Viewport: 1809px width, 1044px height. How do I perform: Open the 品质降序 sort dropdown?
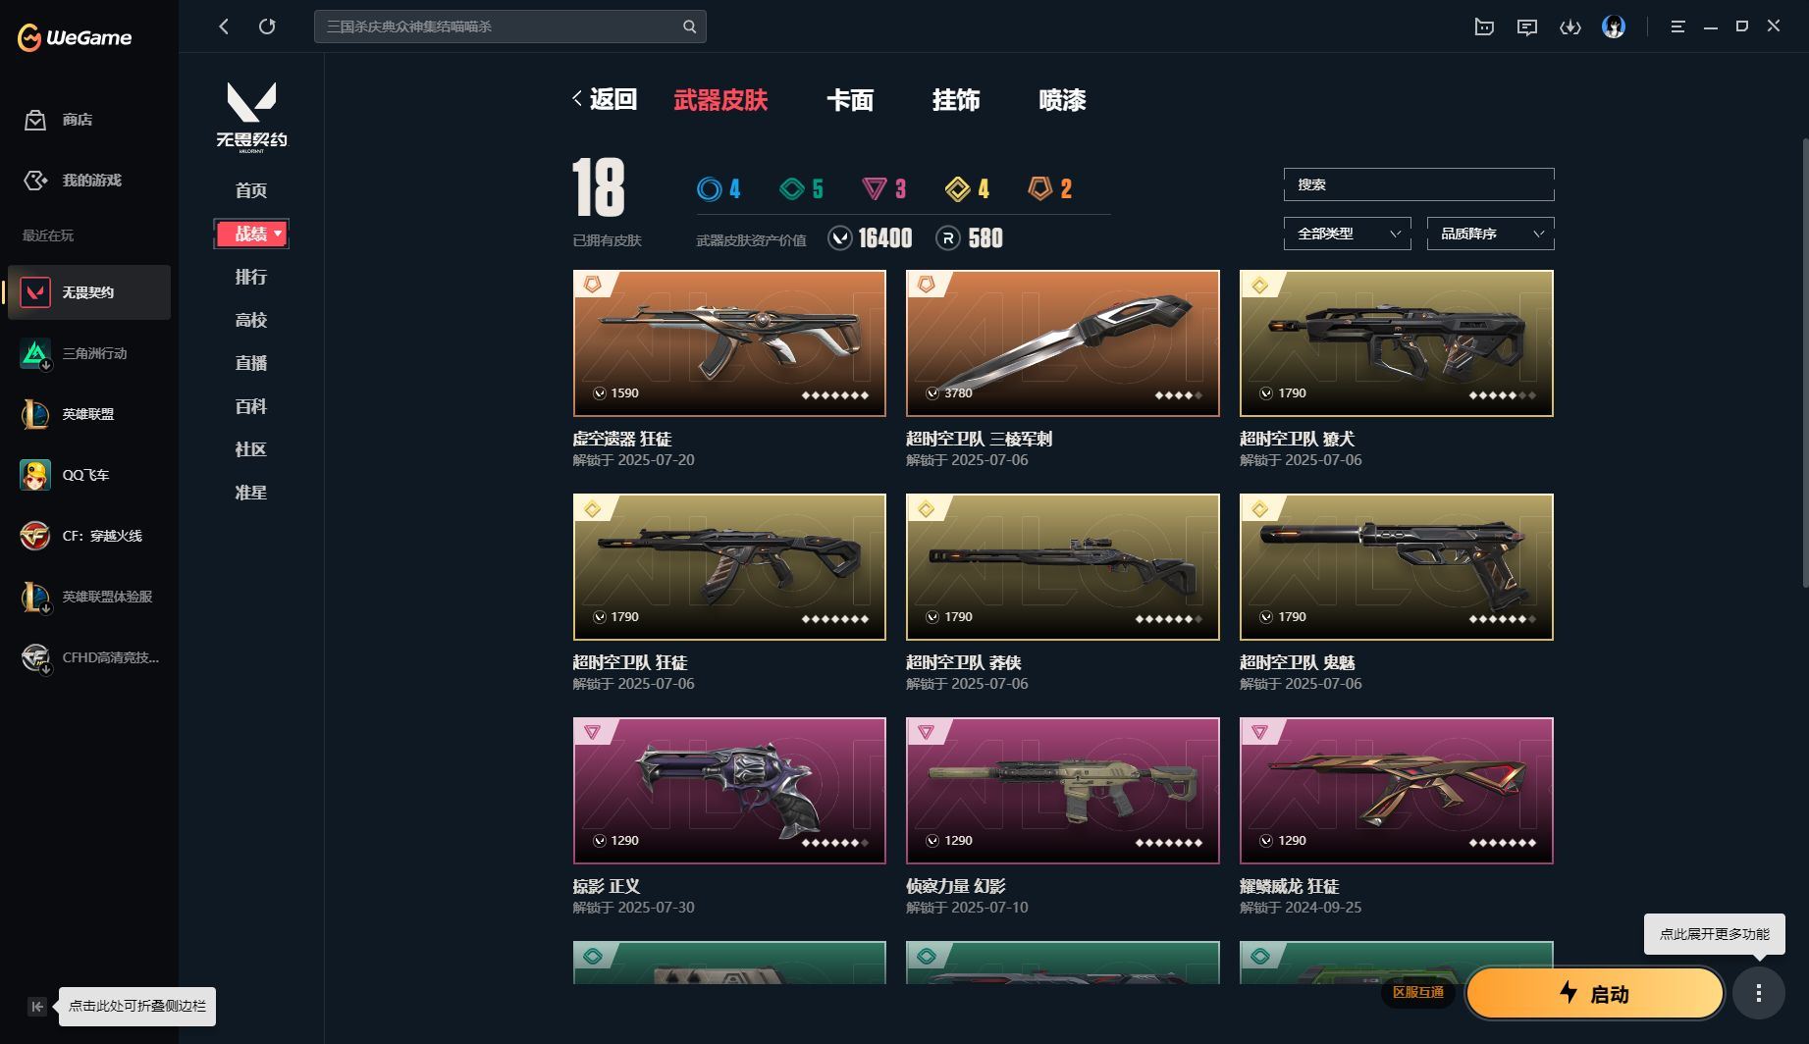pyautogui.click(x=1490, y=234)
